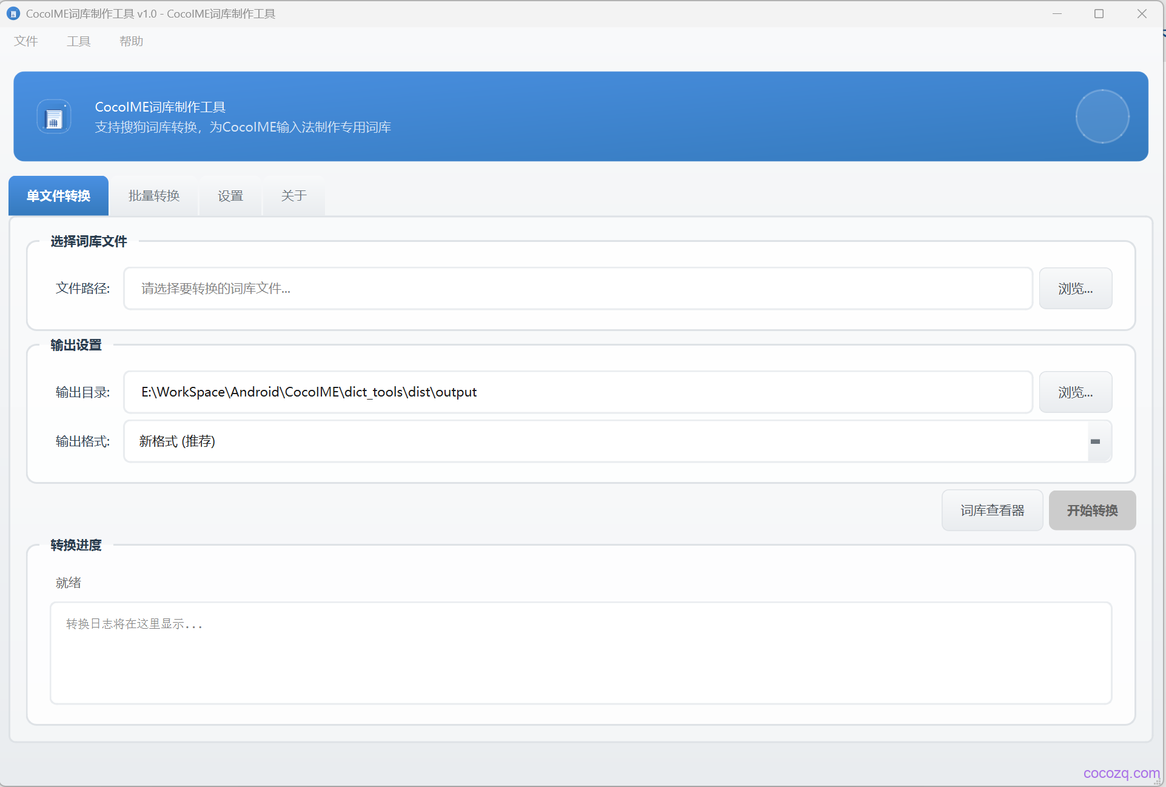Open the 词库查看器 button

pyautogui.click(x=992, y=511)
